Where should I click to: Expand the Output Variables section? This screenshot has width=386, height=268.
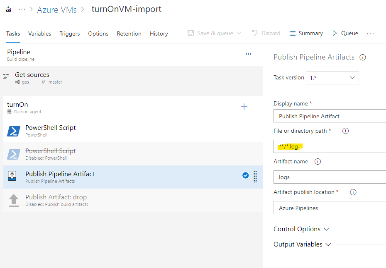pyautogui.click(x=302, y=244)
